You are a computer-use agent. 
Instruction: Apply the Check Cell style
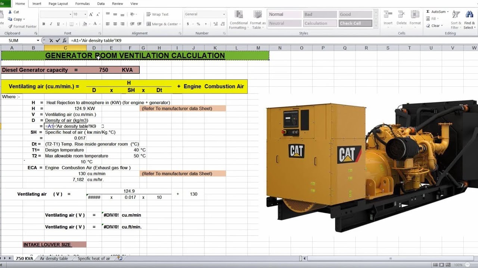pos(356,23)
